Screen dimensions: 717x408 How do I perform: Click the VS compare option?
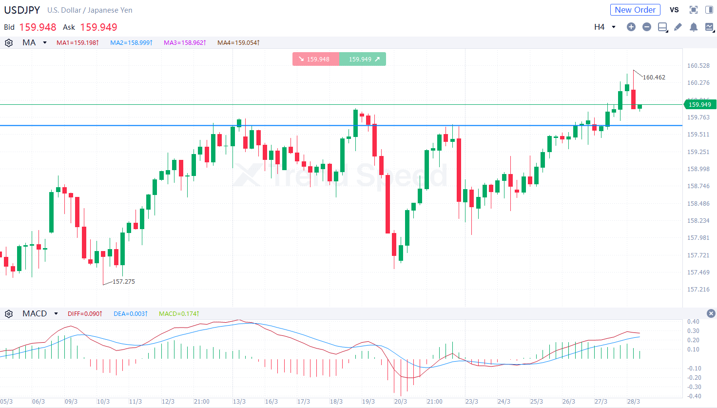674,10
